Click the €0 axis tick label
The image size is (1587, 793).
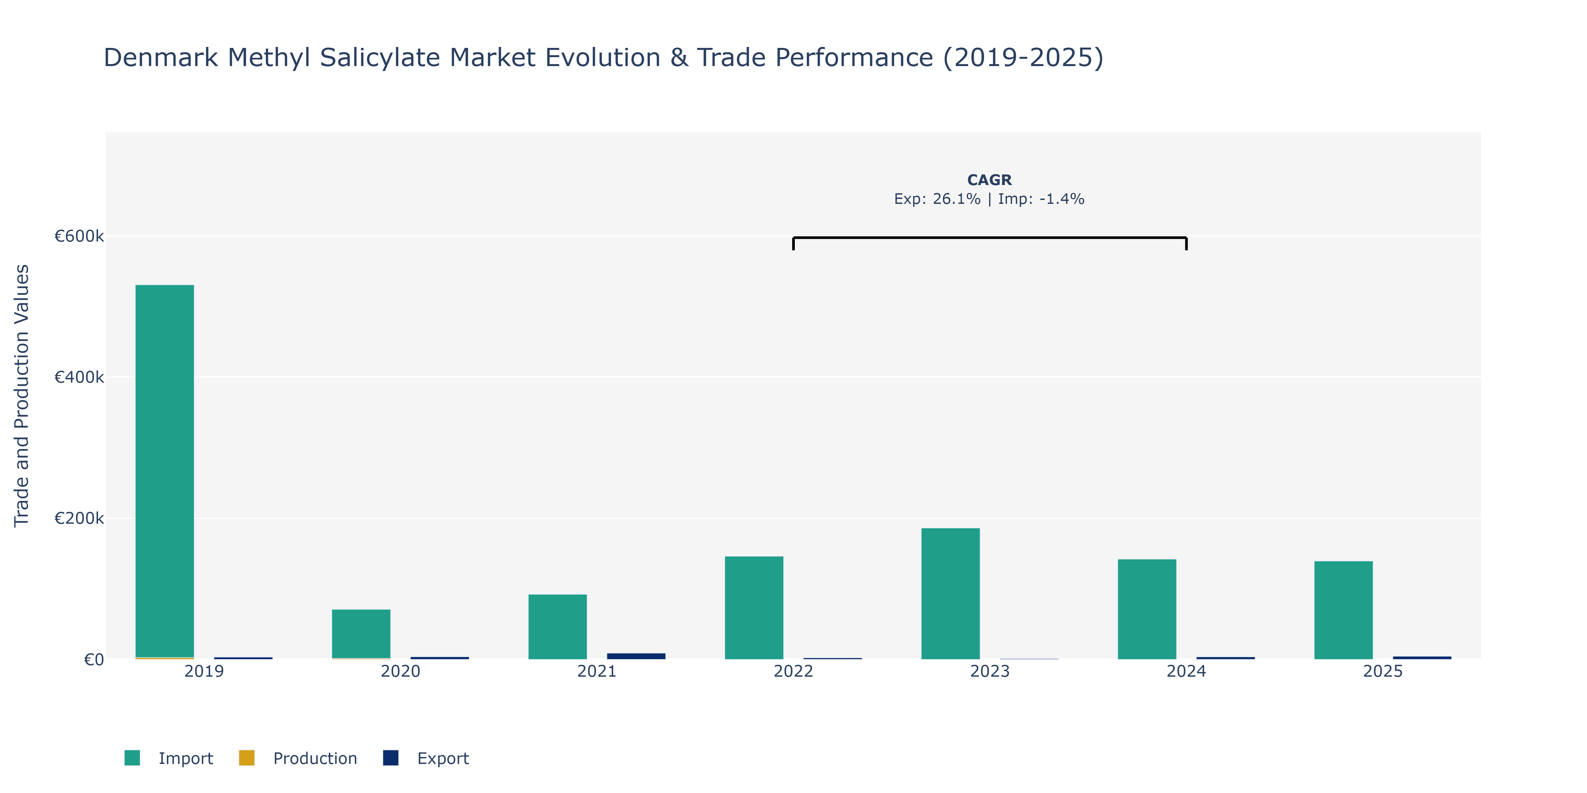94,660
